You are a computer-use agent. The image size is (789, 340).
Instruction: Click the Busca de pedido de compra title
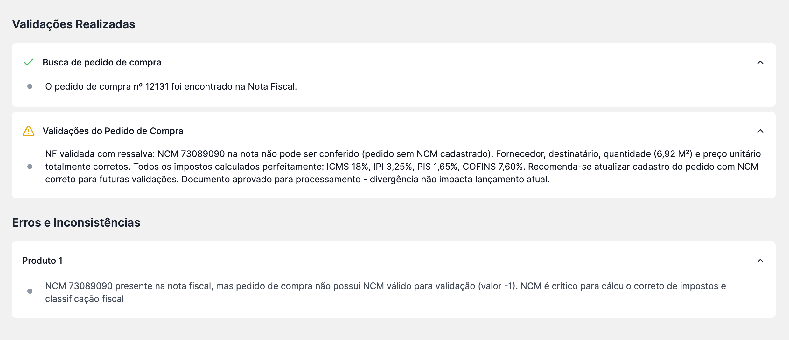[x=102, y=62]
